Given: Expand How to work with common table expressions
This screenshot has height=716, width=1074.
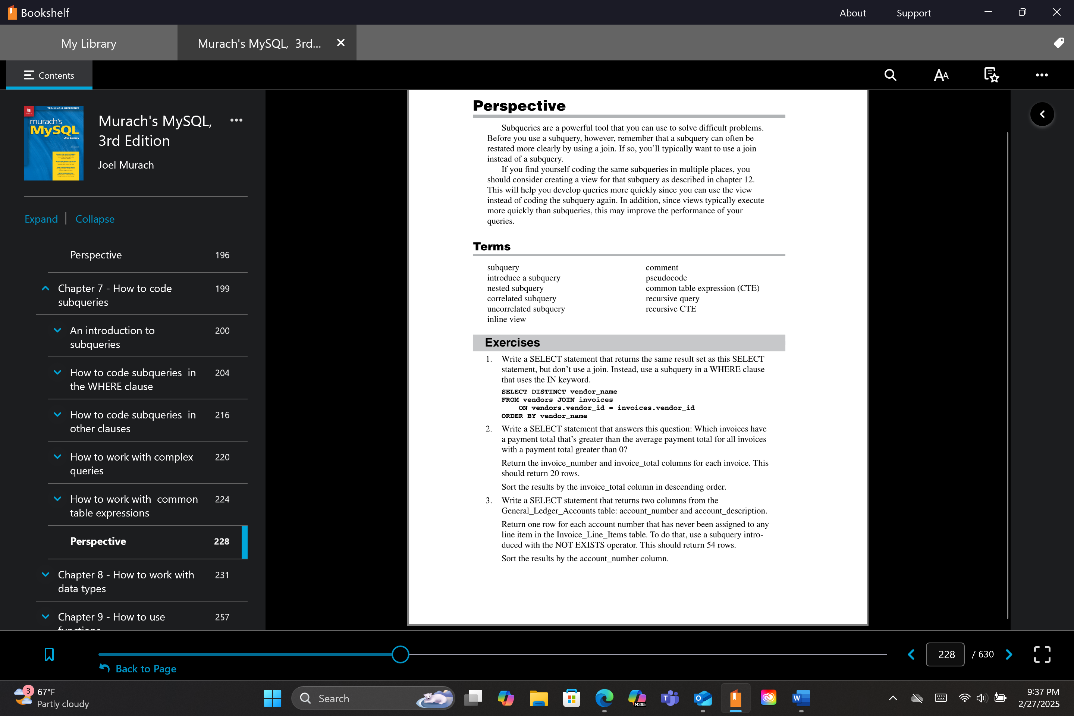Looking at the screenshot, I should [x=57, y=499].
